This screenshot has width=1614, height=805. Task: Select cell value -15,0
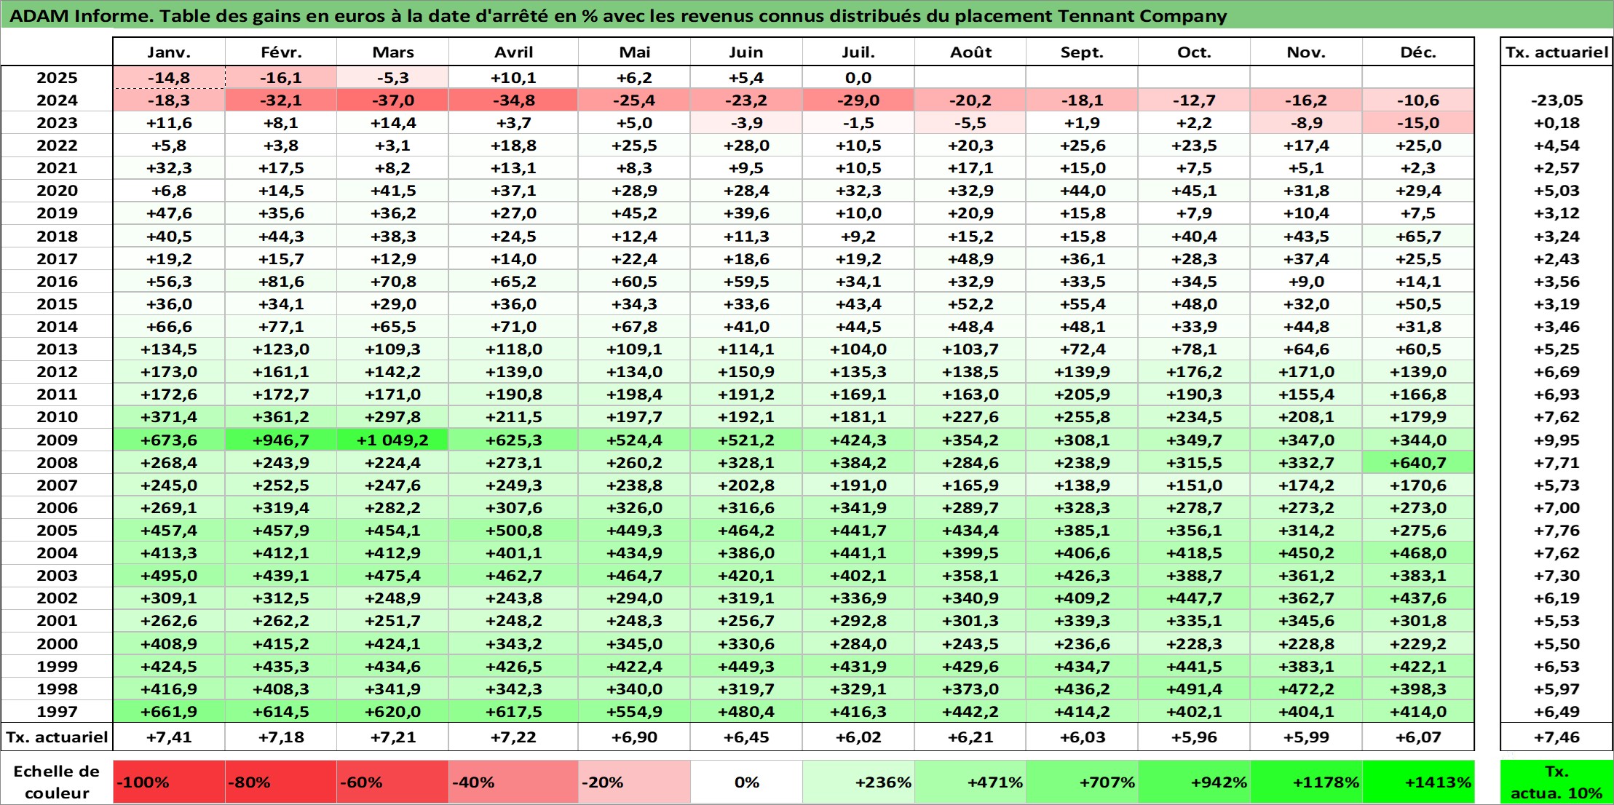coord(1418,123)
